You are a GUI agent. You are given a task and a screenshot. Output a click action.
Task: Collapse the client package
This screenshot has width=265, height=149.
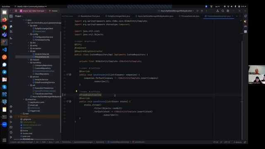(29, 26)
